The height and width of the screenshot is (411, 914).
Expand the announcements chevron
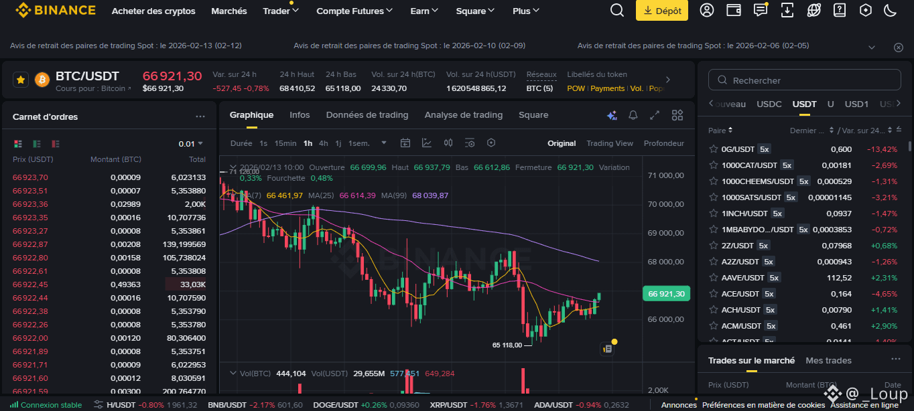(872, 47)
